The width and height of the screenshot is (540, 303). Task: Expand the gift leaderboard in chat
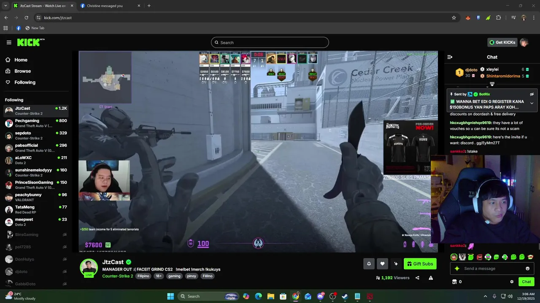[x=492, y=84]
